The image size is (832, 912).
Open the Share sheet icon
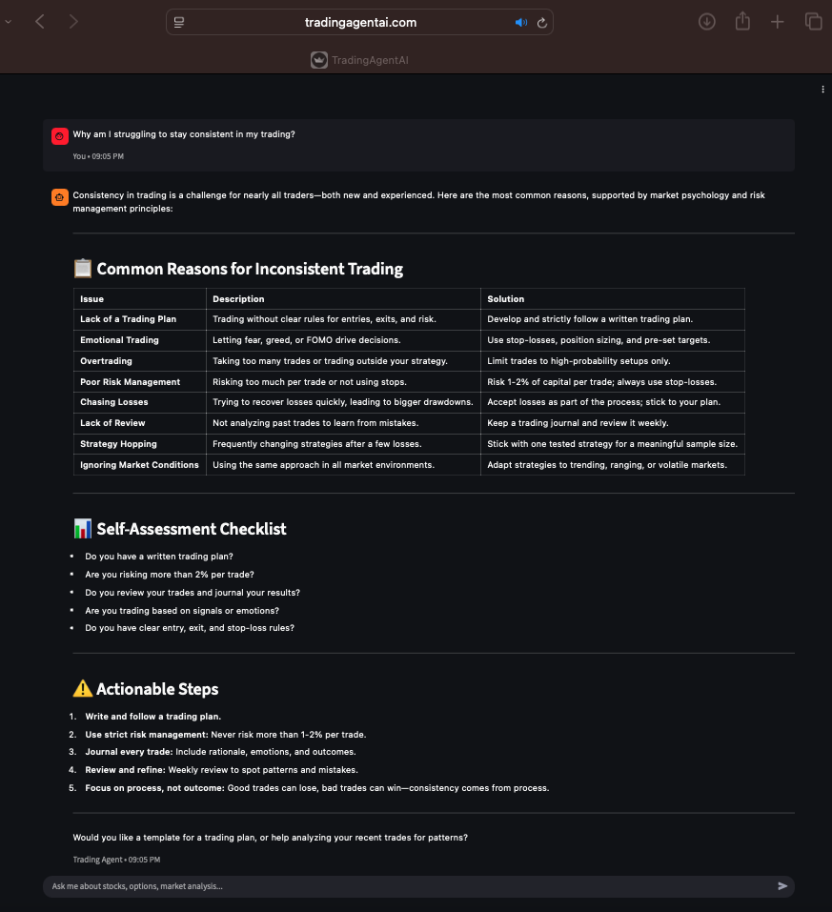[742, 22]
